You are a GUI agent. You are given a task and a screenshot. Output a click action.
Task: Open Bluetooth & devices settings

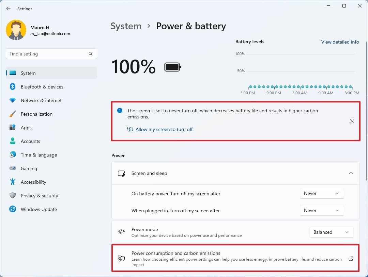pyautogui.click(x=42, y=87)
